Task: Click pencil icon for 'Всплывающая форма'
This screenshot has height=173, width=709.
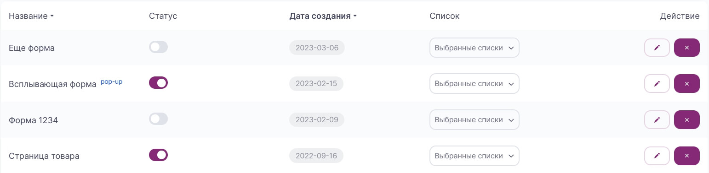Action: coord(657,83)
